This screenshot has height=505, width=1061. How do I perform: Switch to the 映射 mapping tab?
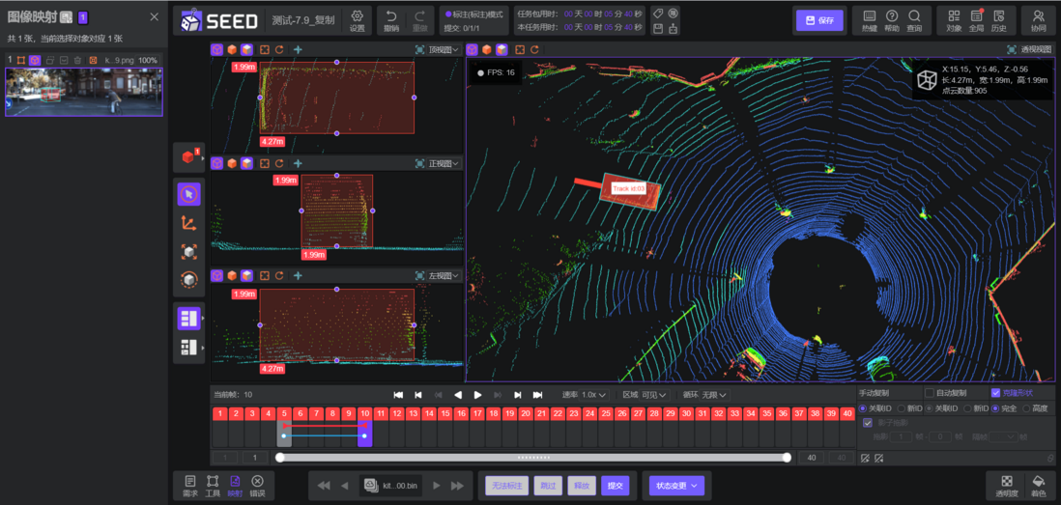(x=235, y=486)
